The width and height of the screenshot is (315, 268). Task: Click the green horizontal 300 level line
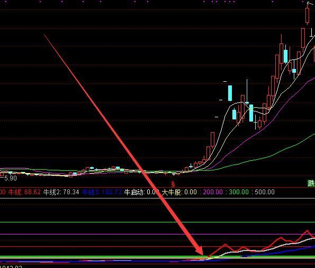(x=158, y=222)
